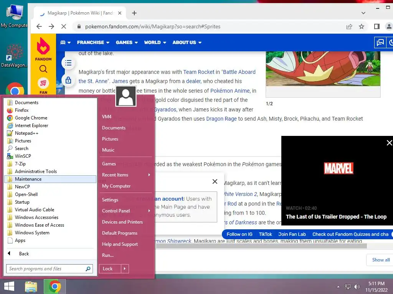The height and width of the screenshot is (294, 393).
Task: Open the Chrome profile avatar icon
Action: [x=389, y=26]
